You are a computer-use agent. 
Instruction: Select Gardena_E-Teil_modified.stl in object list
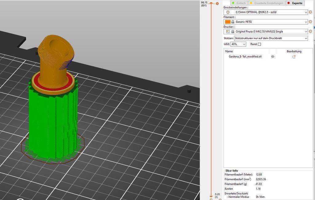coord(245,57)
